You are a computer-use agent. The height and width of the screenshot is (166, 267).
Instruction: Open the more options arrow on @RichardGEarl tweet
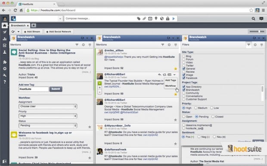tap(174, 75)
